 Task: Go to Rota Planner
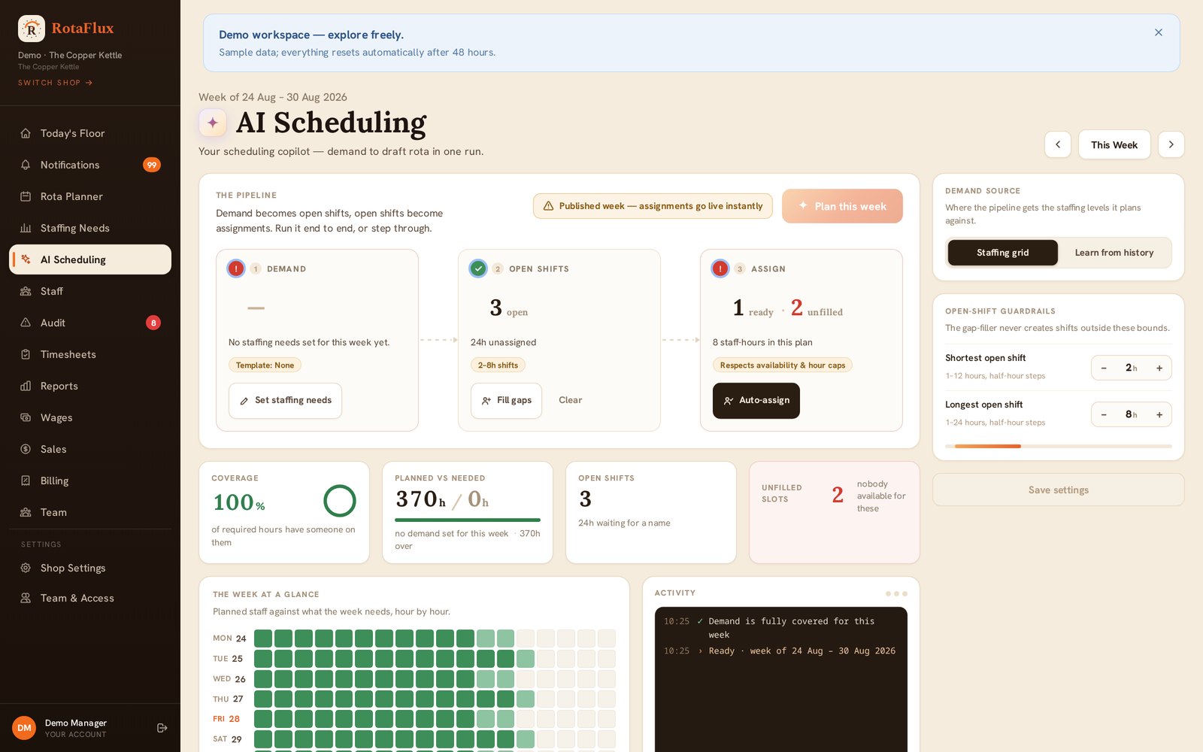[90, 196]
